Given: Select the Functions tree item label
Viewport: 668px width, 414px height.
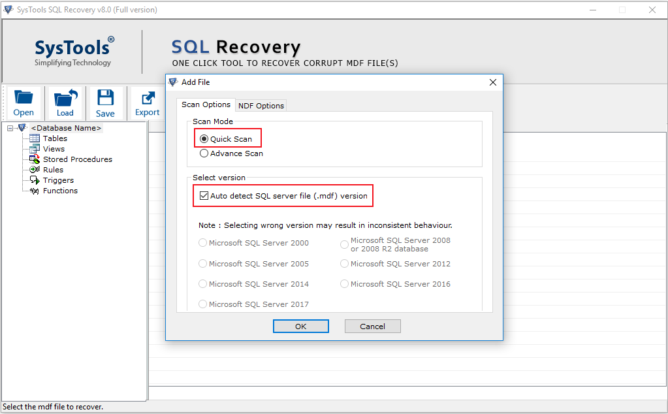Looking at the screenshot, I should tap(60, 191).
